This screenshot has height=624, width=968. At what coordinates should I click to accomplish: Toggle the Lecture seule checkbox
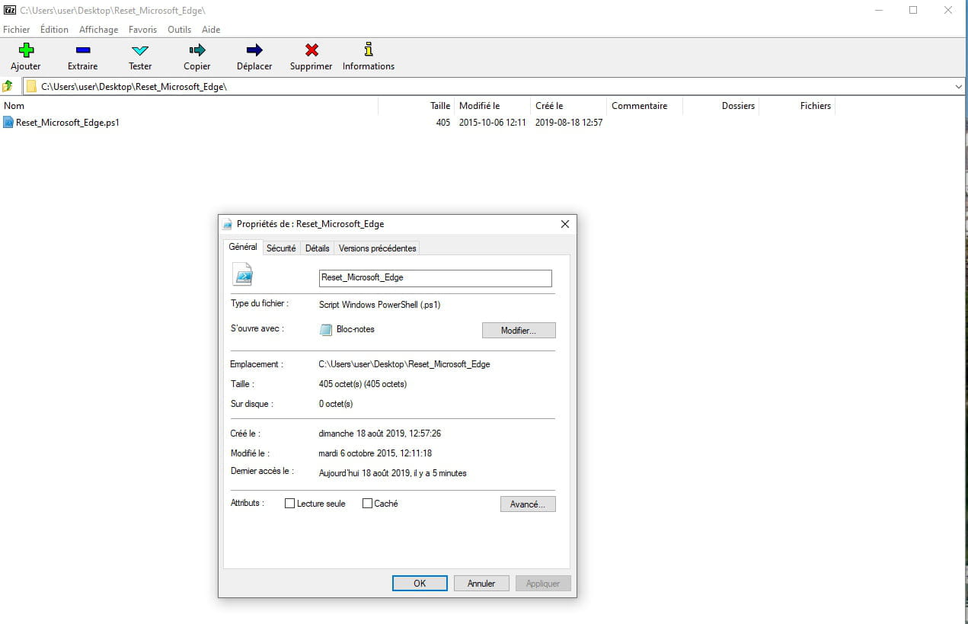tap(289, 504)
